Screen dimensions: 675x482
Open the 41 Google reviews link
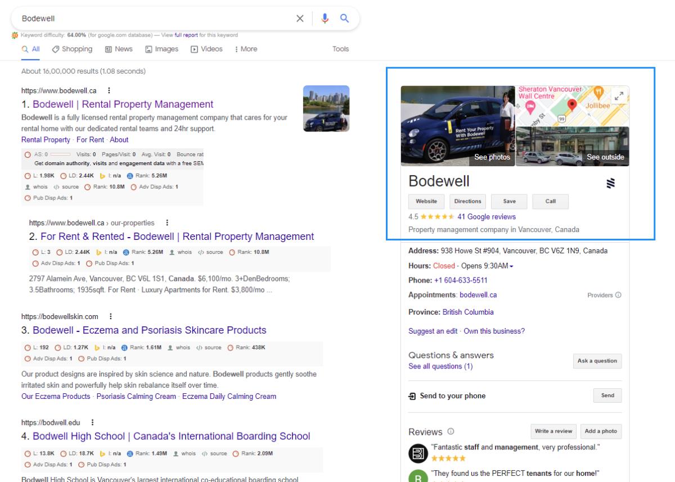(487, 217)
